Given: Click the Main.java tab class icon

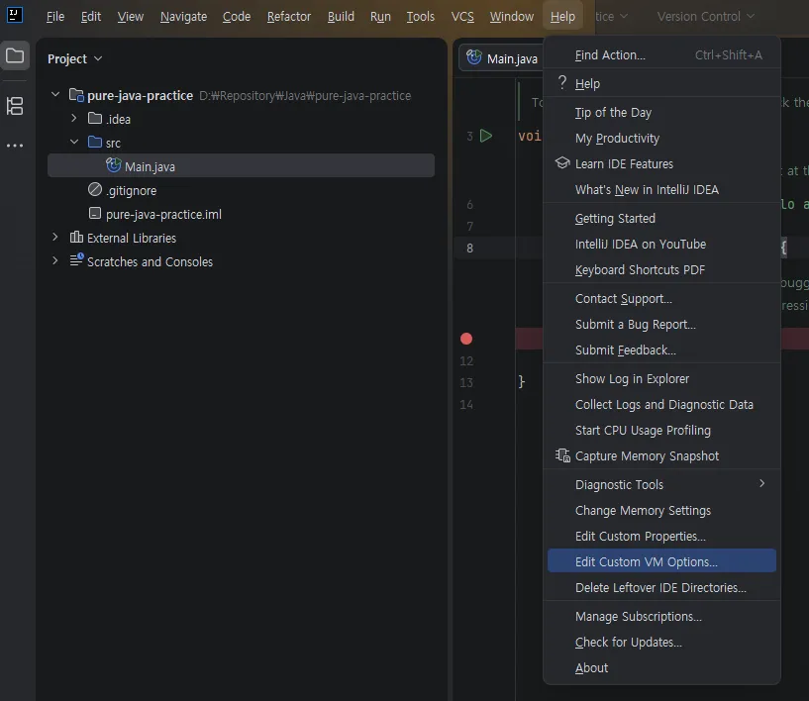Looking at the screenshot, I should 474,57.
